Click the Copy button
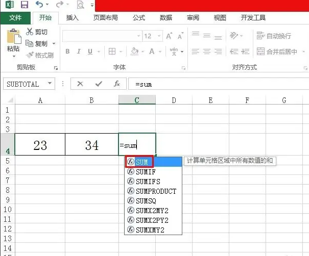Viewport: 309px width, 256px height. click(x=36, y=43)
